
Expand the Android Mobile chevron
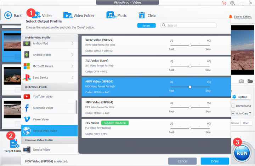point(72,55)
